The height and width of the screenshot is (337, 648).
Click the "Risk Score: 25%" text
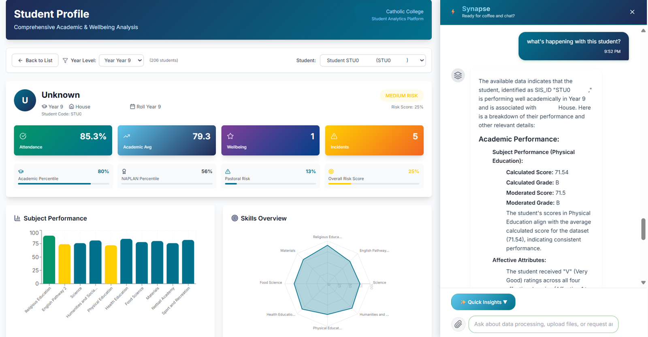(407, 107)
